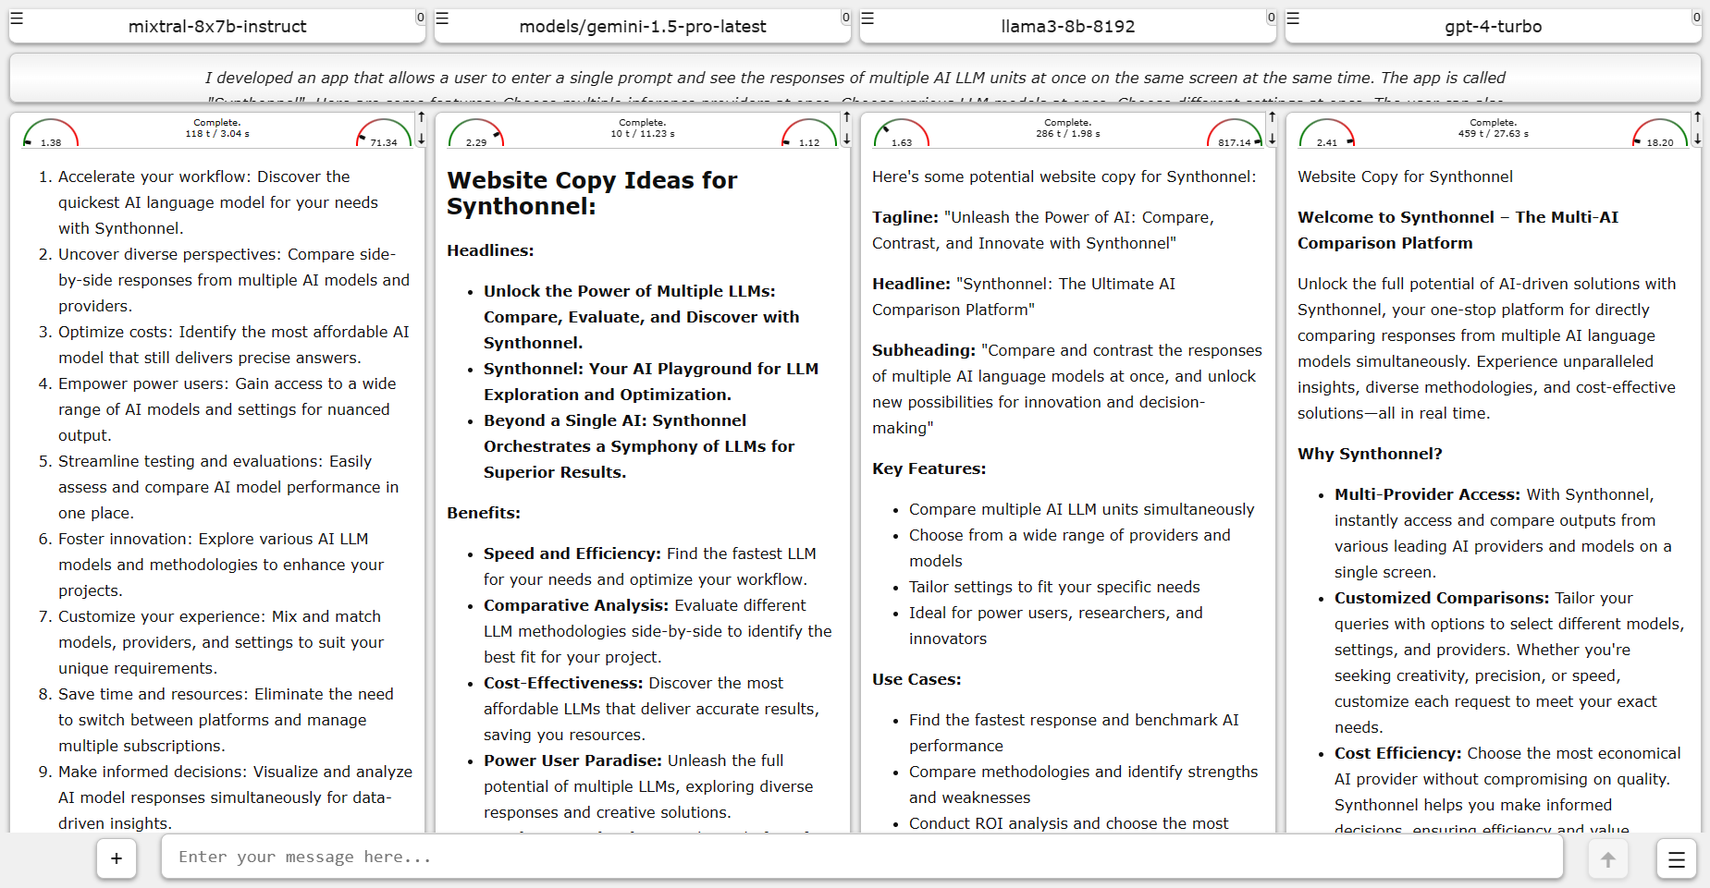1710x888 pixels.
Task: Select the gpt-4-turbo model selector
Action: click(1494, 26)
